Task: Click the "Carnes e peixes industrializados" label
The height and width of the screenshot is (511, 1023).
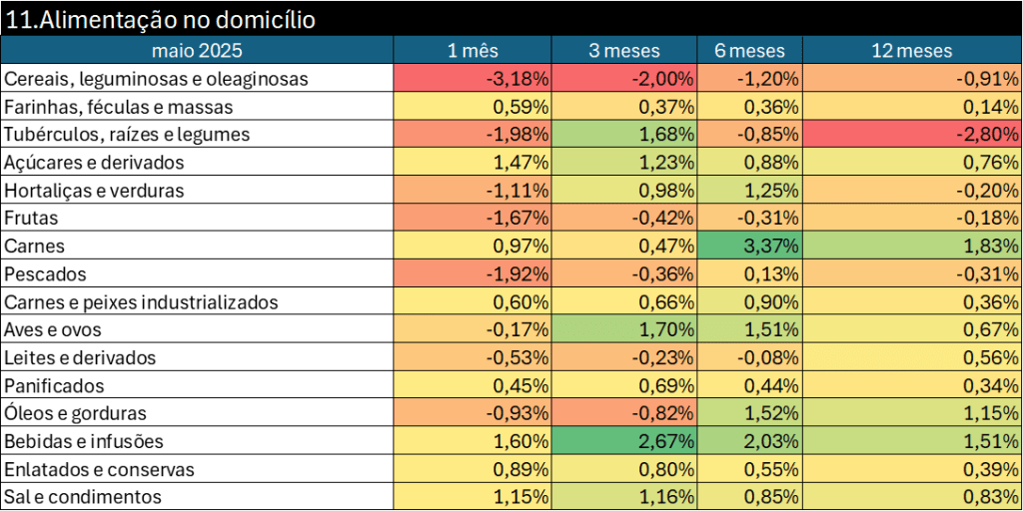Action: [x=141, y=301]
